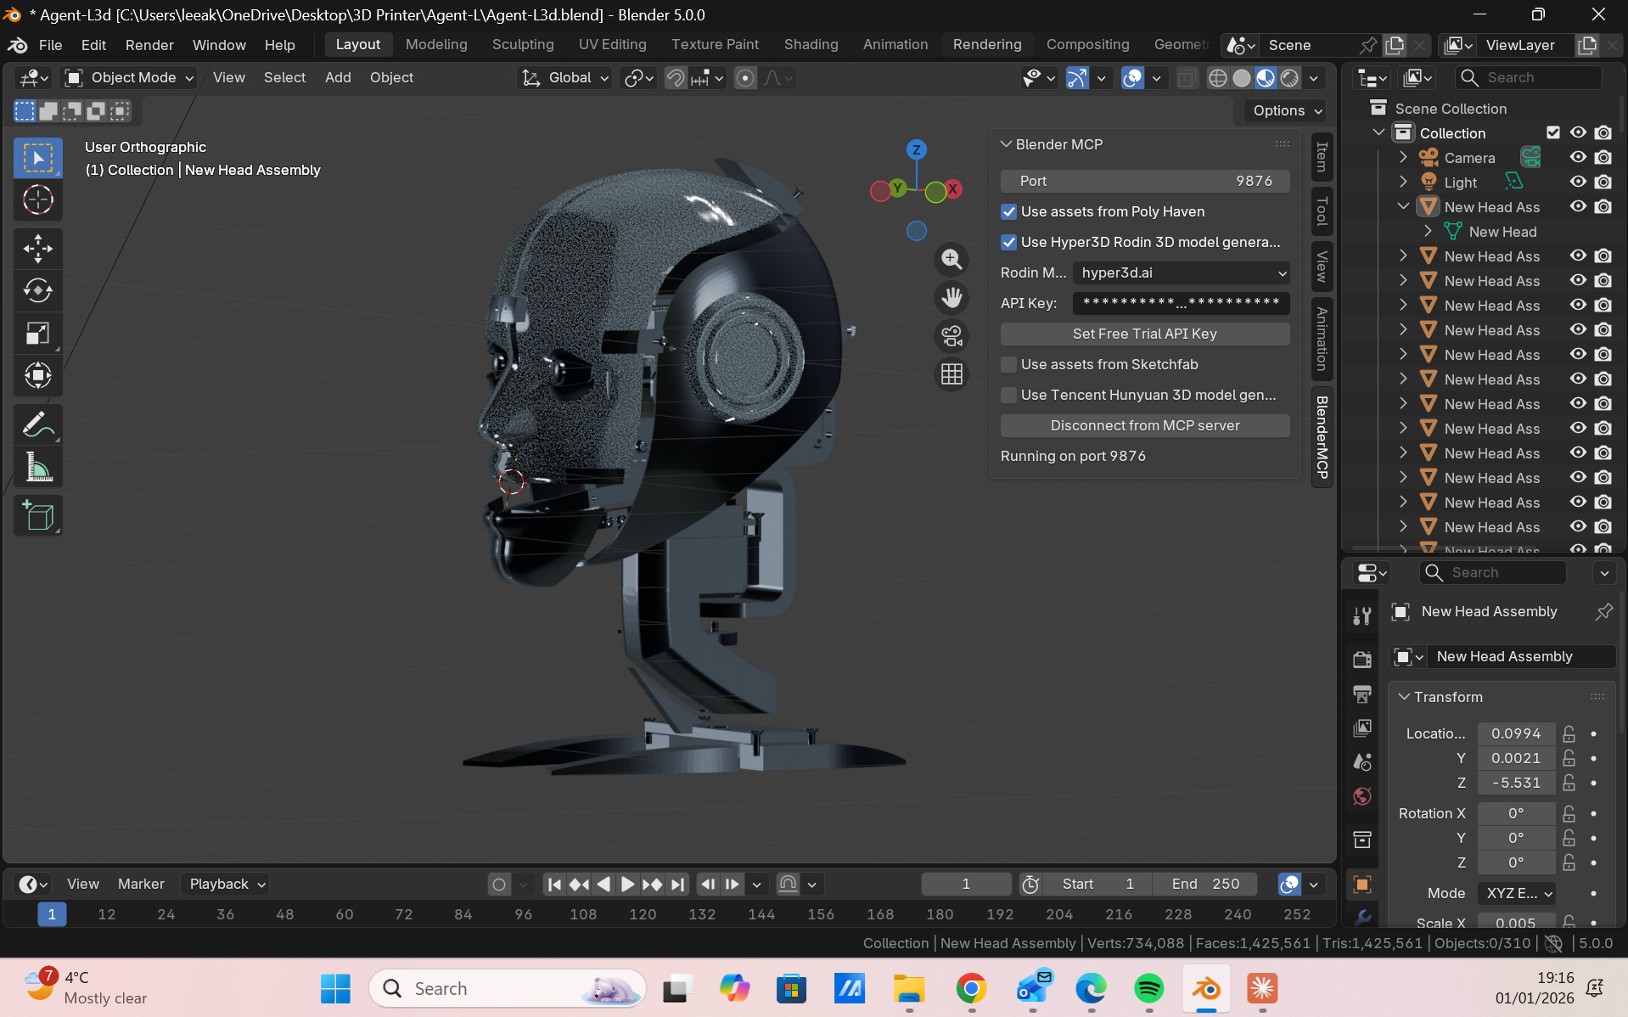Click the Port 9876 value field
1628x1017 pixels.
pos(1144,181)
